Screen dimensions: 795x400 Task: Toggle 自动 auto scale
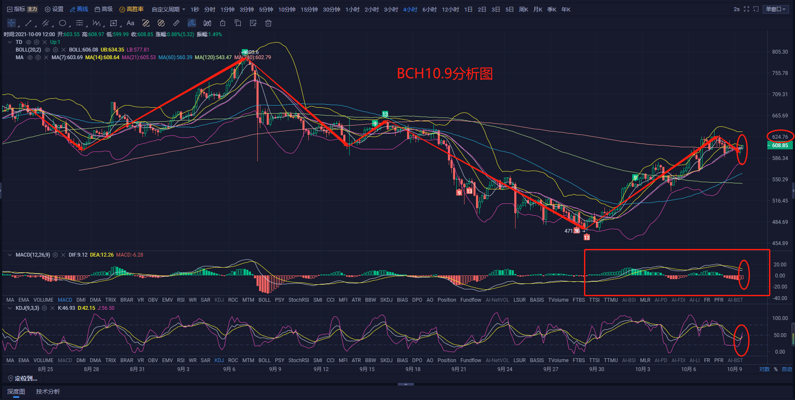(787, 369)
